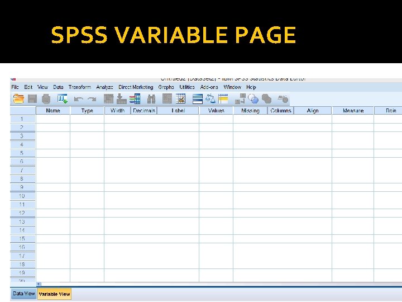Click the Open data document folder icon
The image size is (402, 302).
pos(18,99)
